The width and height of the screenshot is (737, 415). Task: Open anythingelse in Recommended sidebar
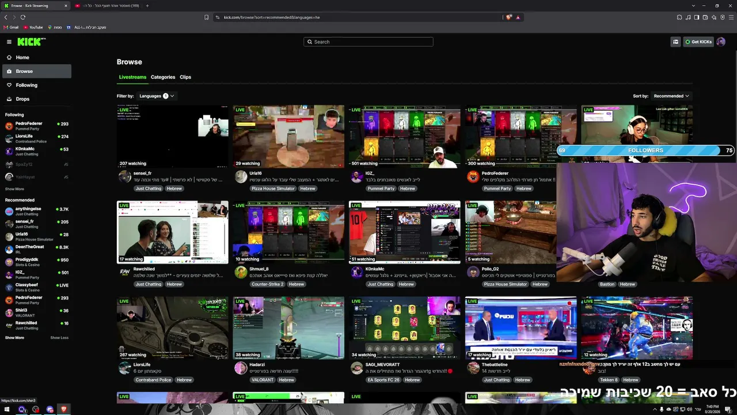click(x=36, y=211)
